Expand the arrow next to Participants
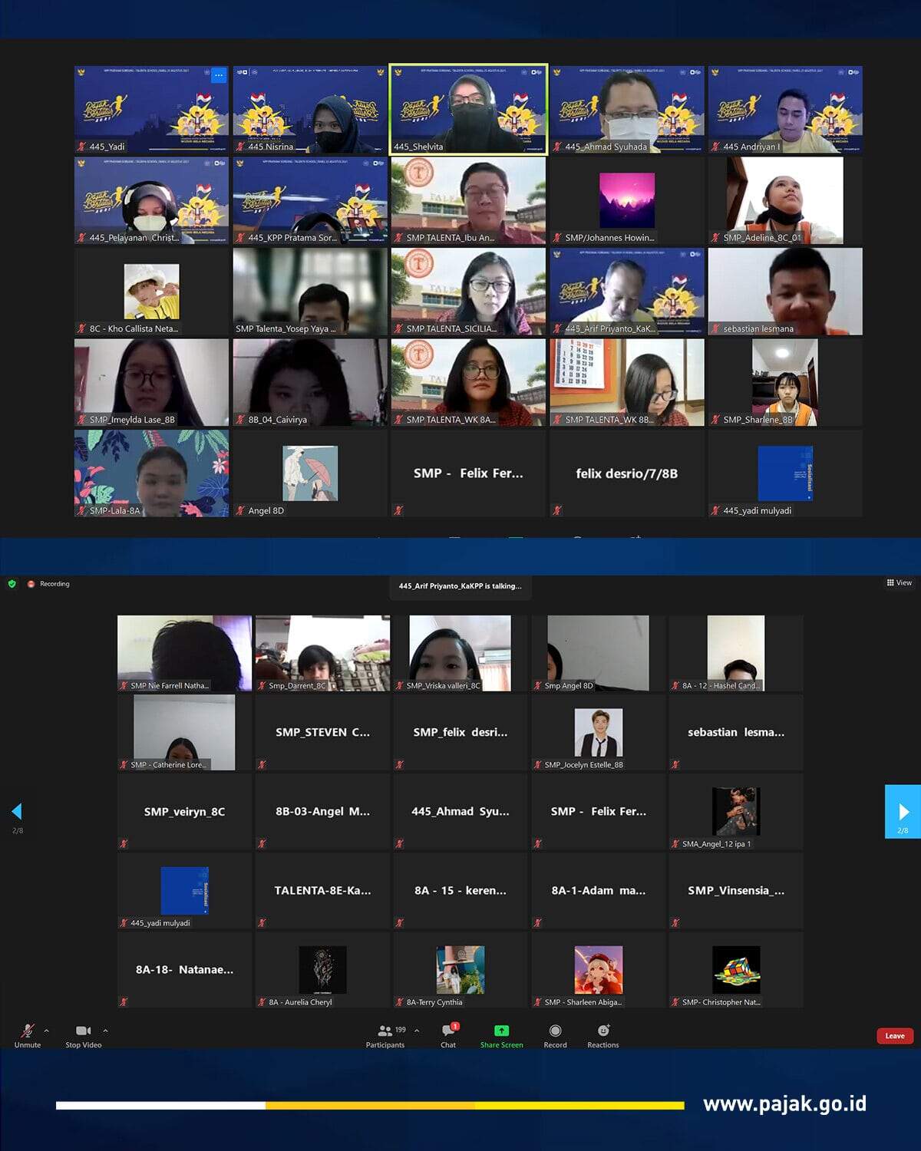Image resolution: width=921 pixels, height=1151 pixels. tap(417, 1031)
